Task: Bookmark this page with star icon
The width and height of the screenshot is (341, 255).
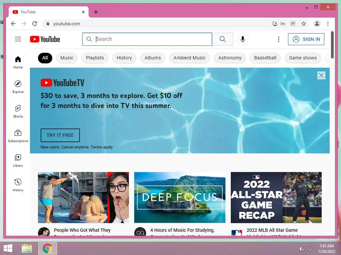Action: 304,24
